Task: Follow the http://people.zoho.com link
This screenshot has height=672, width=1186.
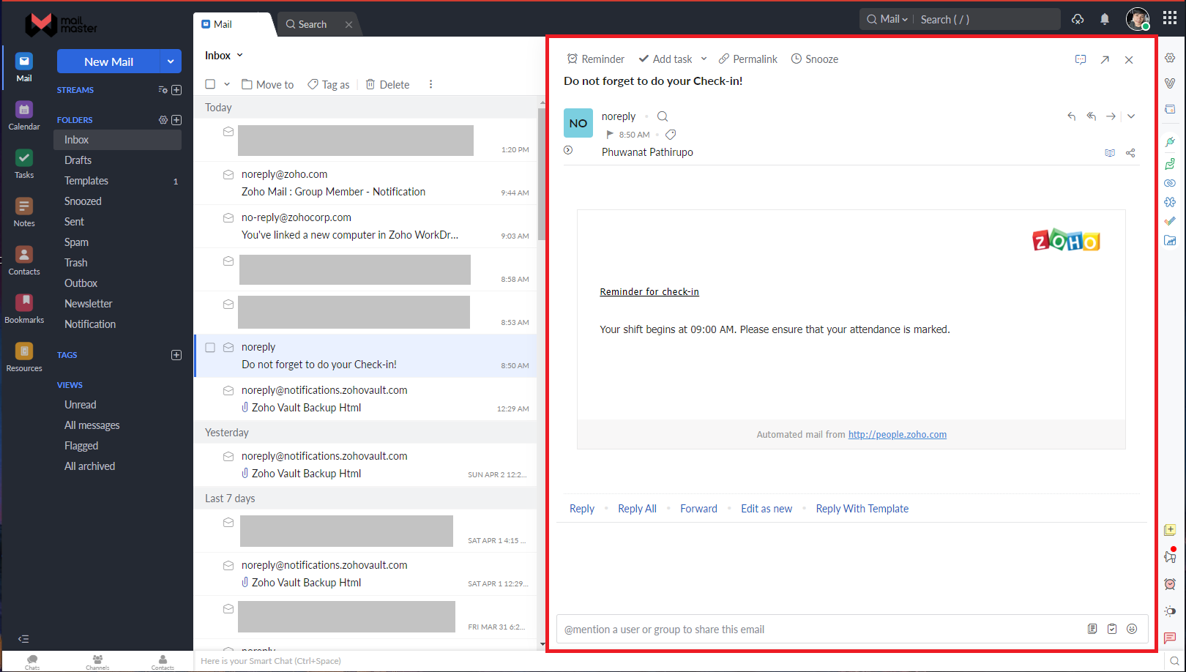Action: 897,434
